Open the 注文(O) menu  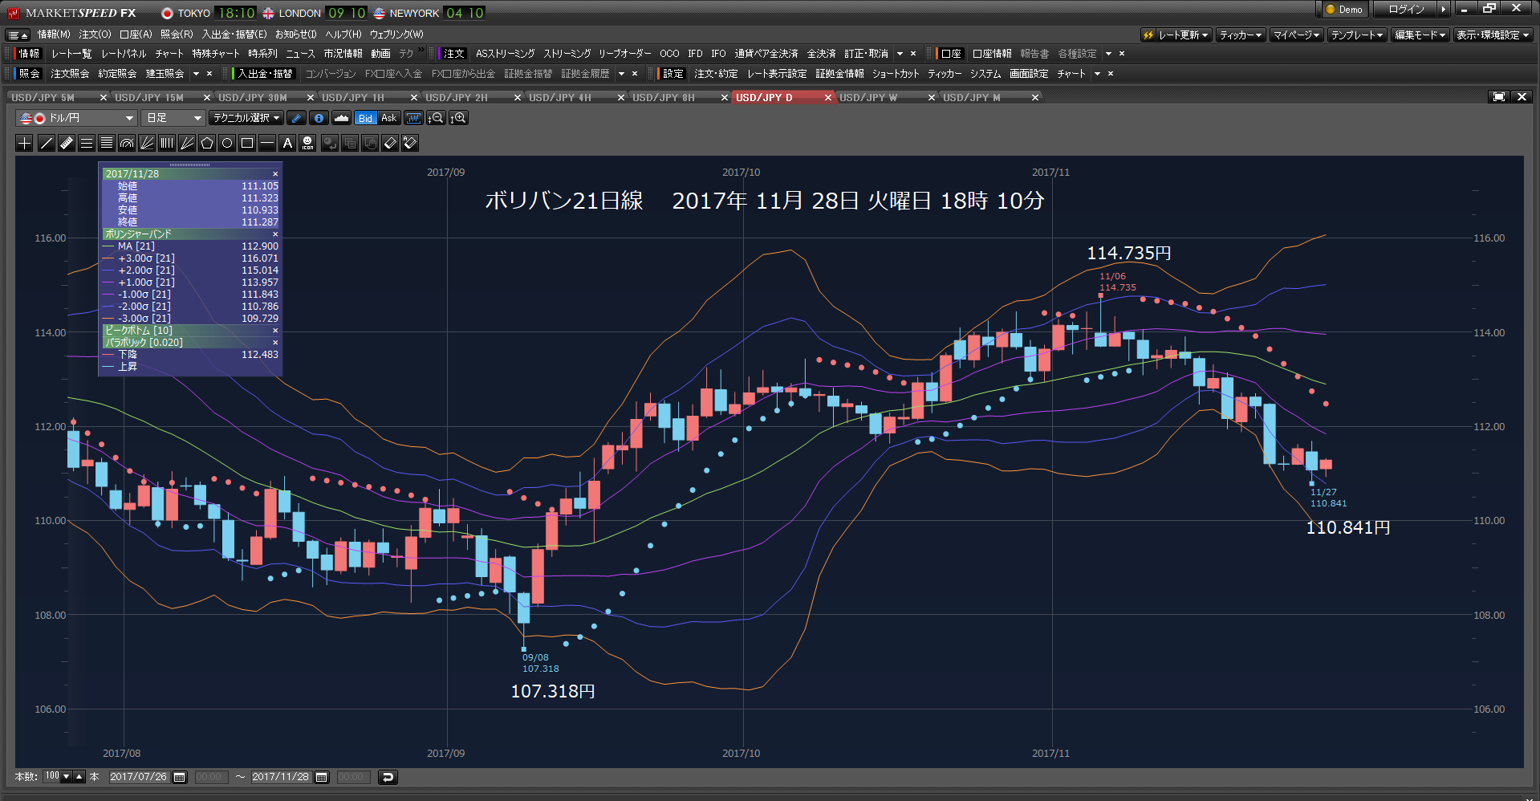(95, 35)
